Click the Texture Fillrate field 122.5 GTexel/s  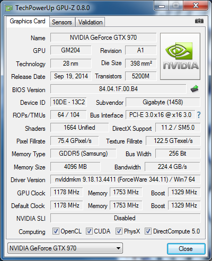coord(173,141)
